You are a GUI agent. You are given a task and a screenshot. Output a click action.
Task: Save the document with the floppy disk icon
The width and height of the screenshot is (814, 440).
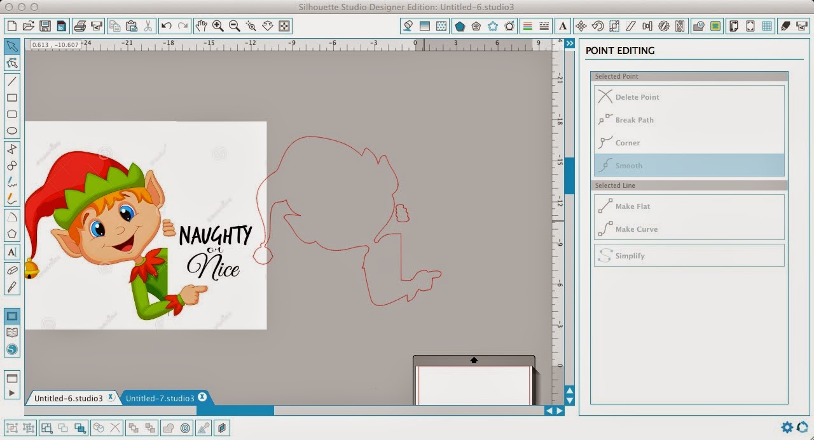tap(45, 26)
